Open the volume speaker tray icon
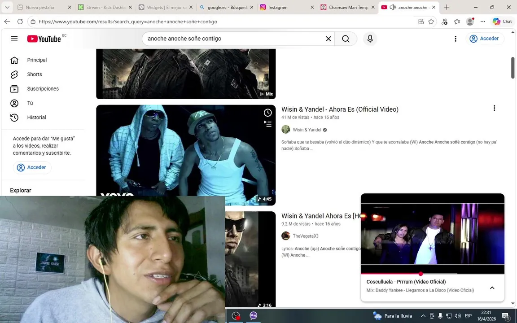The width and height of the screenshot is (517, 323). click(457, 316)
